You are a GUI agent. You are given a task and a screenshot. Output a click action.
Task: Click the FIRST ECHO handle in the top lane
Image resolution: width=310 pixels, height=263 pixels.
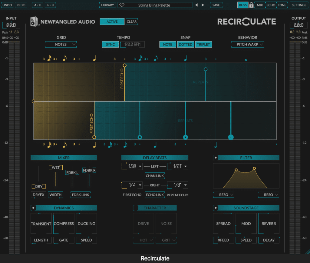(x=124, y=65)
